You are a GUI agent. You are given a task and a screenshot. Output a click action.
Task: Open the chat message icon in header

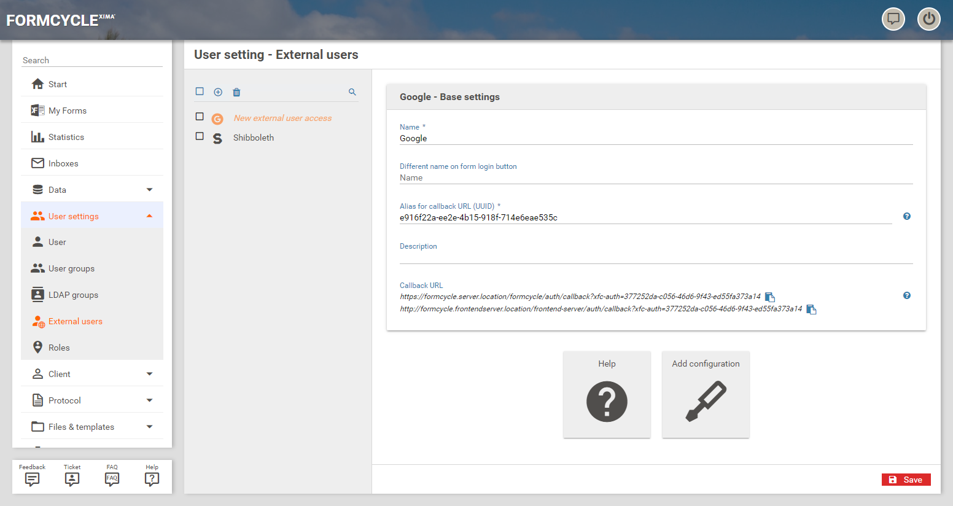tap(893, 19)
